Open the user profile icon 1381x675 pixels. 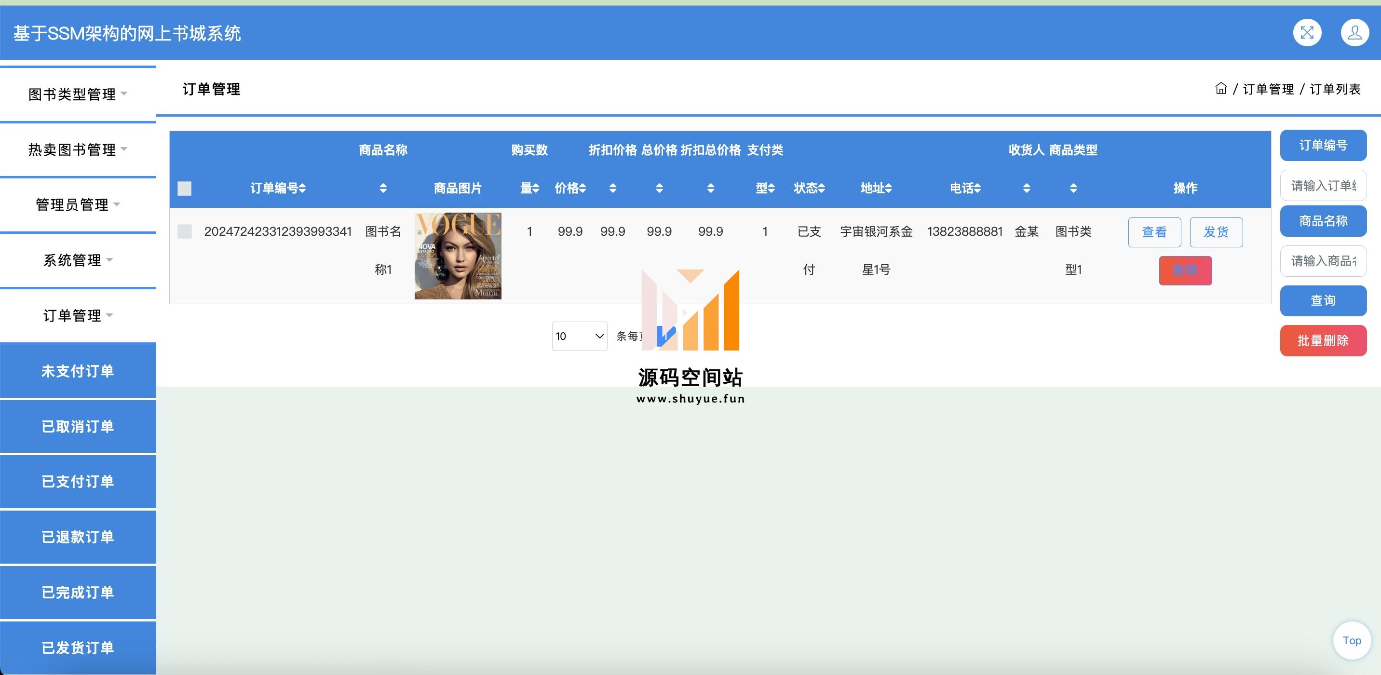click(x=1355, y=33)
